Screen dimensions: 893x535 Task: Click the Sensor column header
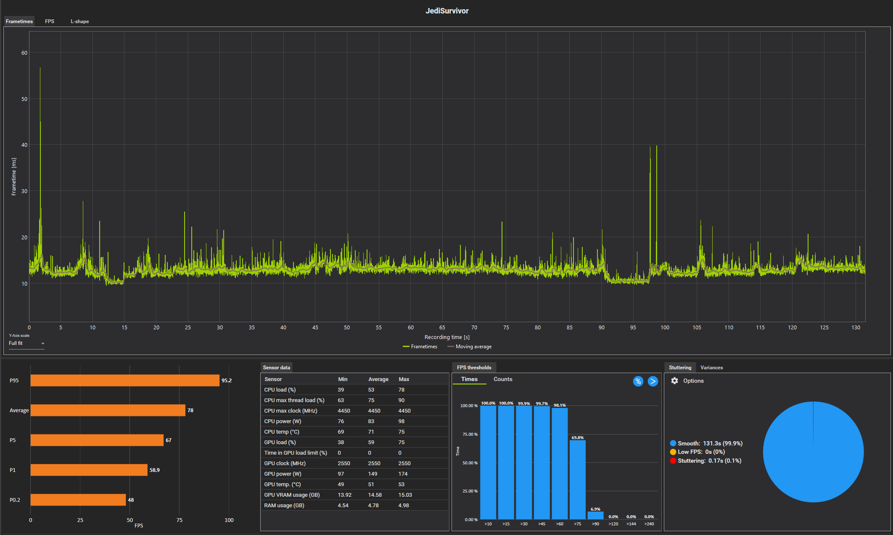[x=273, y=379]
